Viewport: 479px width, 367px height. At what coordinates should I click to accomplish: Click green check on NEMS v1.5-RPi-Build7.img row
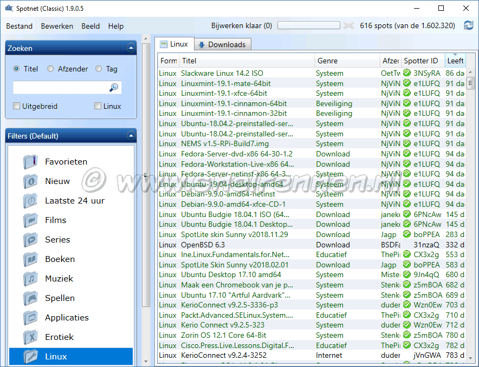pos(406,143)
